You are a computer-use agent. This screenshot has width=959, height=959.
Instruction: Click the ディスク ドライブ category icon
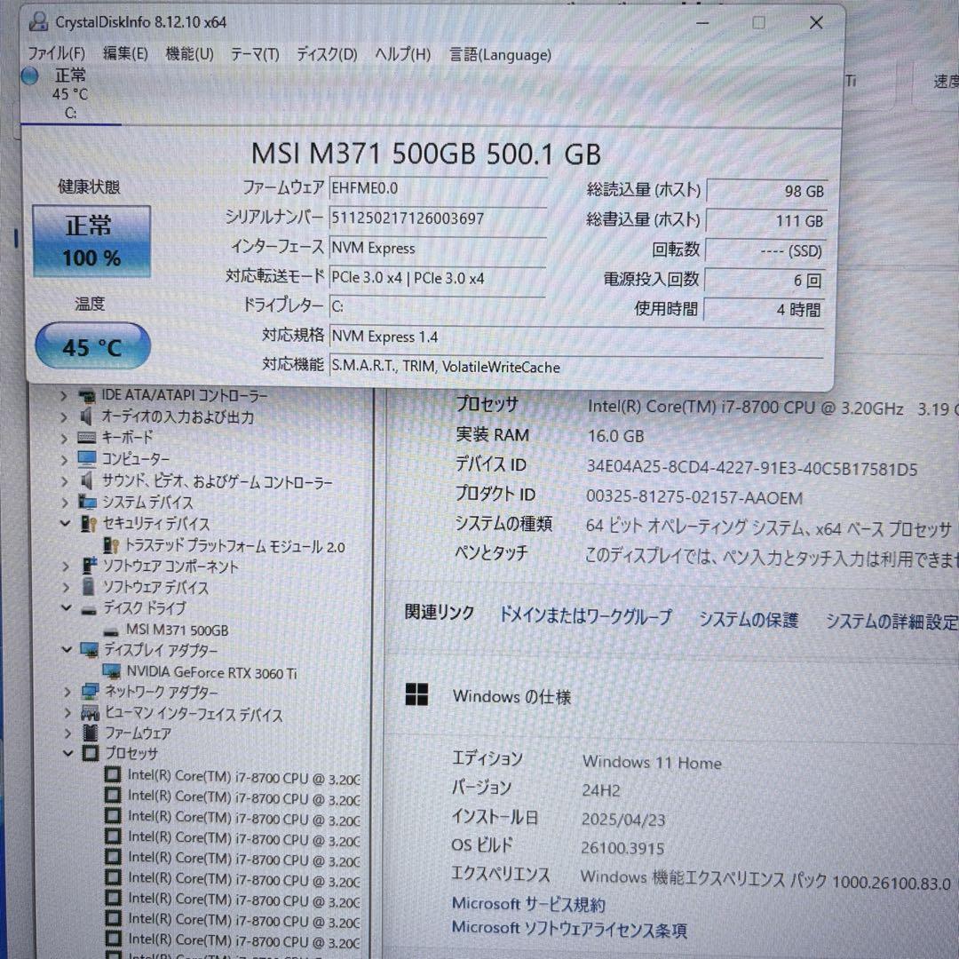point(90,610)
